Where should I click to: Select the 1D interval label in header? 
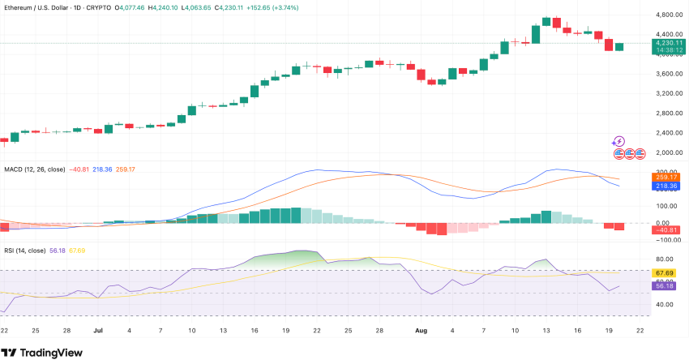click(91, 6)
